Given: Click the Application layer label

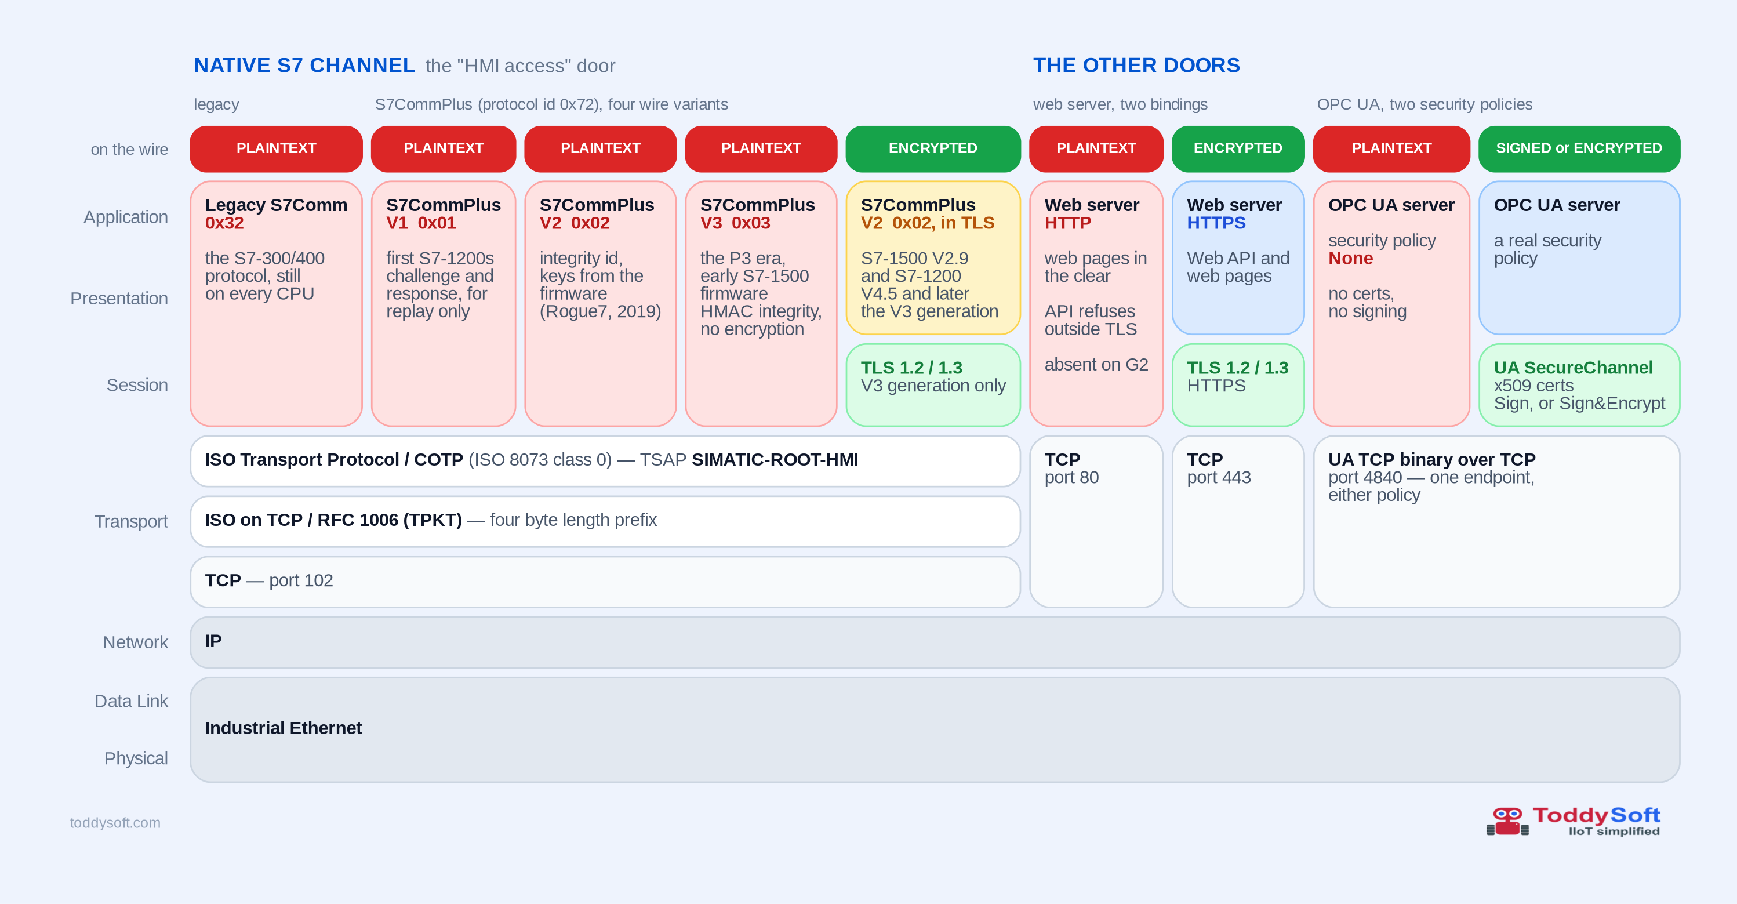Looking at the screenshot, I should pyautogui.click(x=125, y=217).
